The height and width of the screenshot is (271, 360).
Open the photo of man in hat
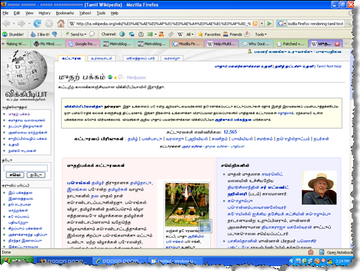(319, 188)
